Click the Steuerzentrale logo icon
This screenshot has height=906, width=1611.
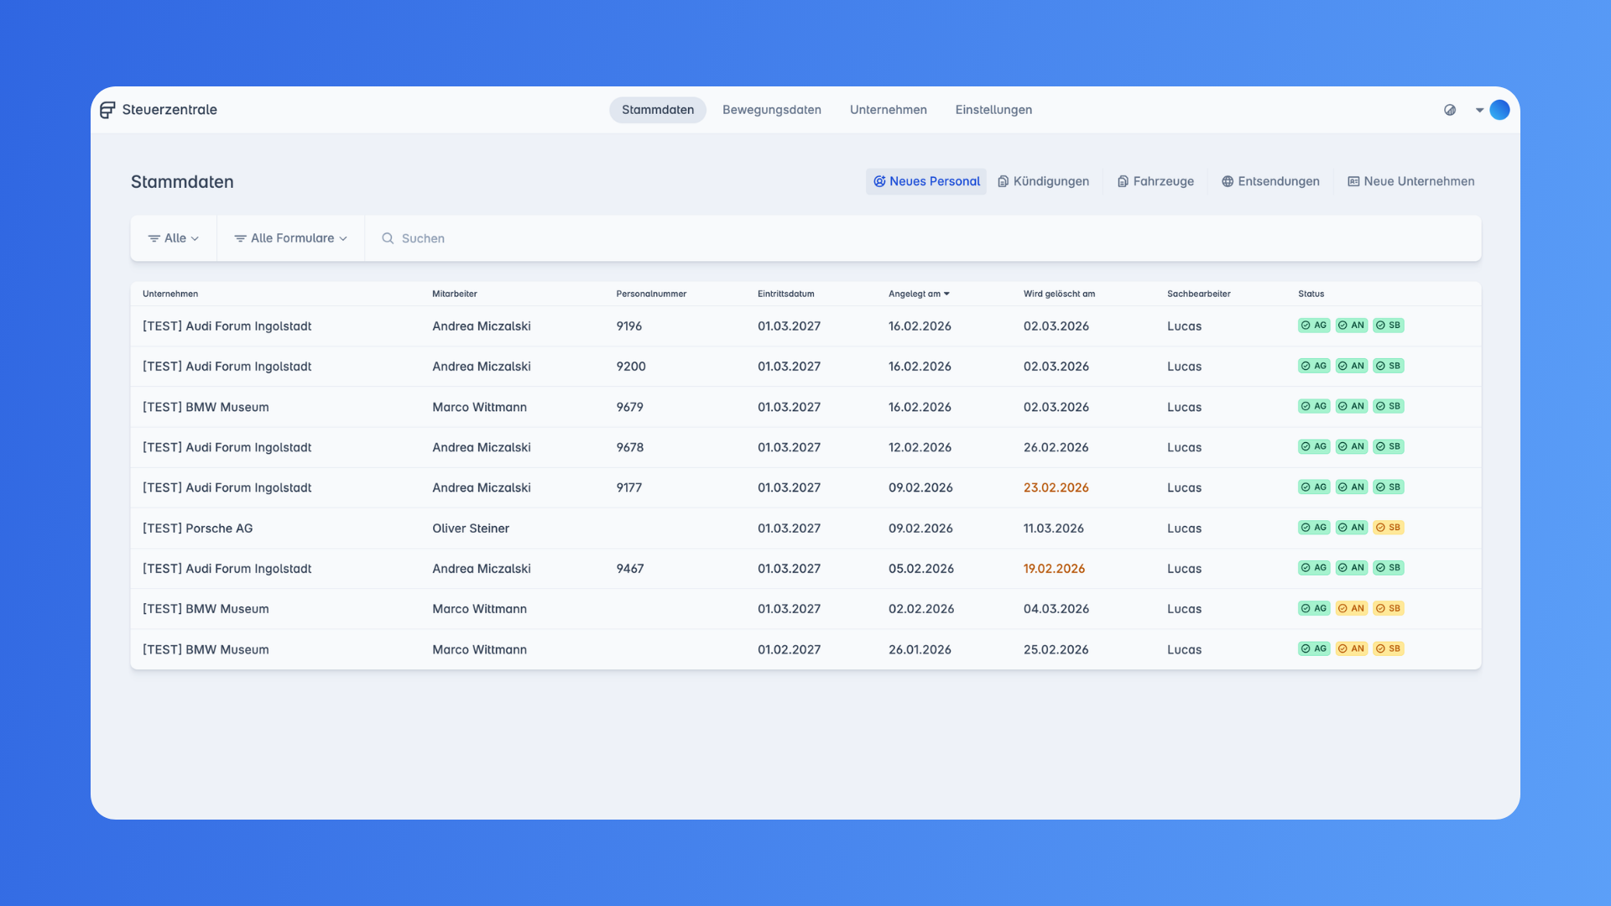click(x=107, y=110)
